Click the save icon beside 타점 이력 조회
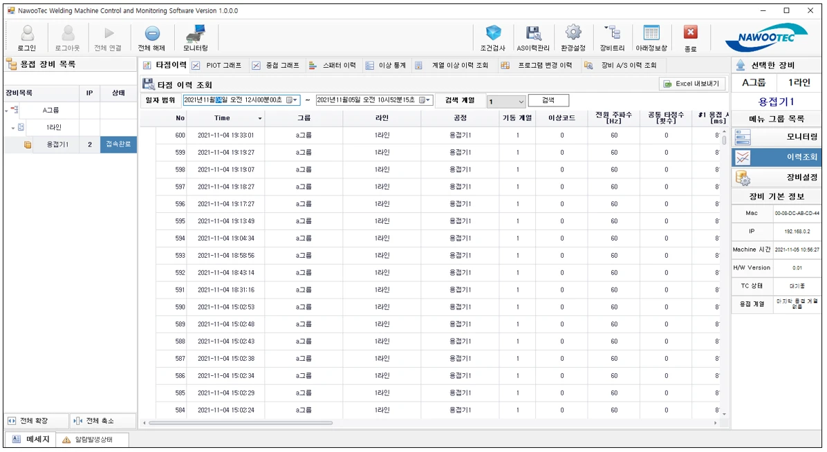Screen dimensions: 827x452 click(149, 84)
